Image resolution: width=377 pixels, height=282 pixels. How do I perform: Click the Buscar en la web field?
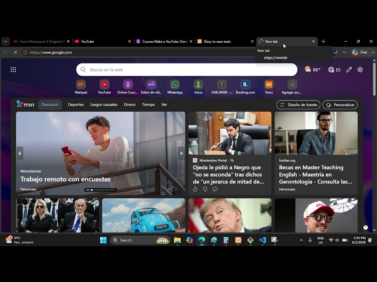187,69
